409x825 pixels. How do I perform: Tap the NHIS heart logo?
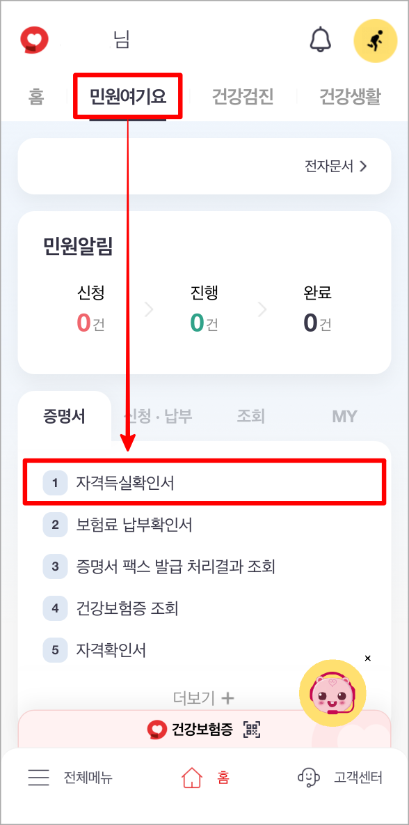click(x=33, y=40)
